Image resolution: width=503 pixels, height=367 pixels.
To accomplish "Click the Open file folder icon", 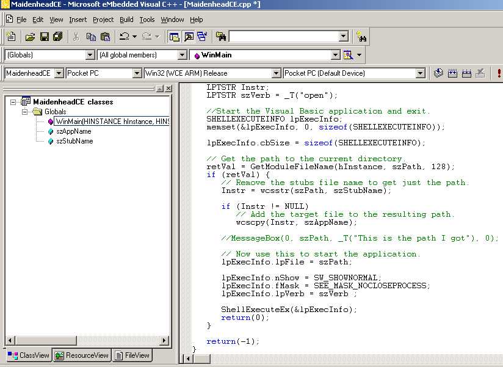I will (30, 37).
